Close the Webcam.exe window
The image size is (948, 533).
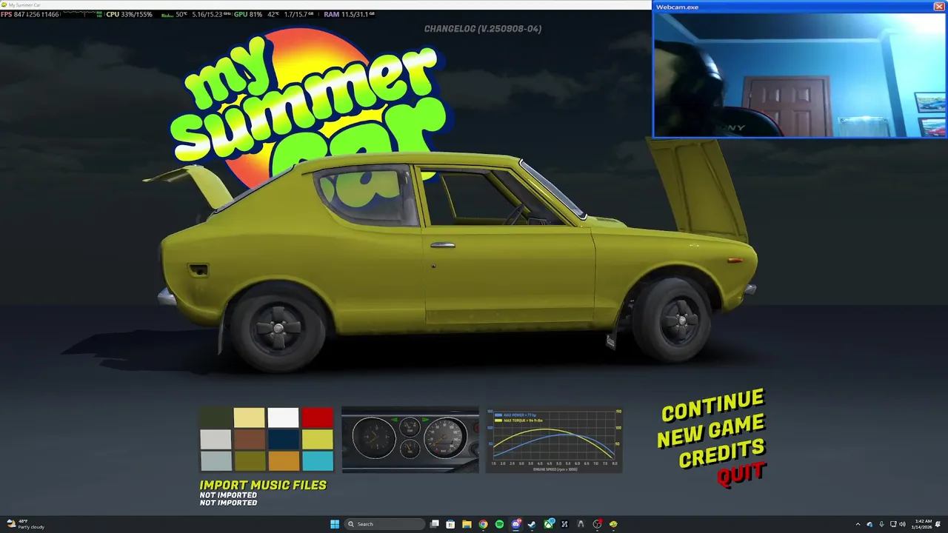click(x=938, y=7)
